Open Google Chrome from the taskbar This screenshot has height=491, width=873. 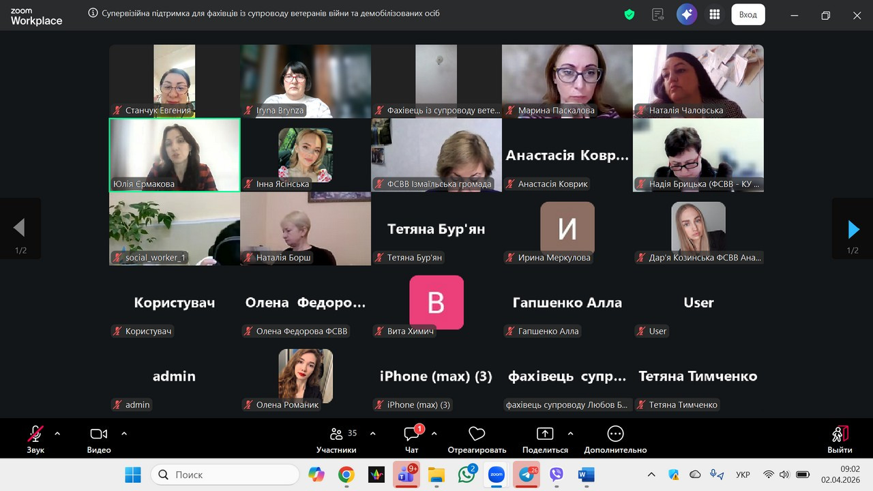(x=346, y=475)
